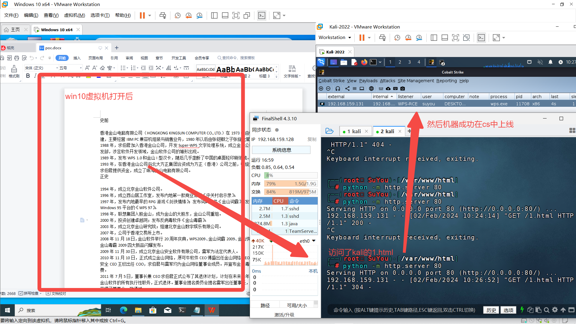
Task: Open the Attacks menu in Cobalt Strike
Action: (387, 81)
